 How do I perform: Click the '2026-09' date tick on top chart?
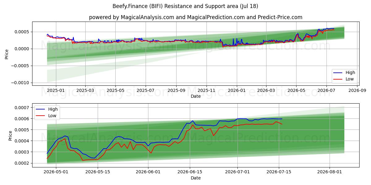pyautogui.click(x=357, y=91)
